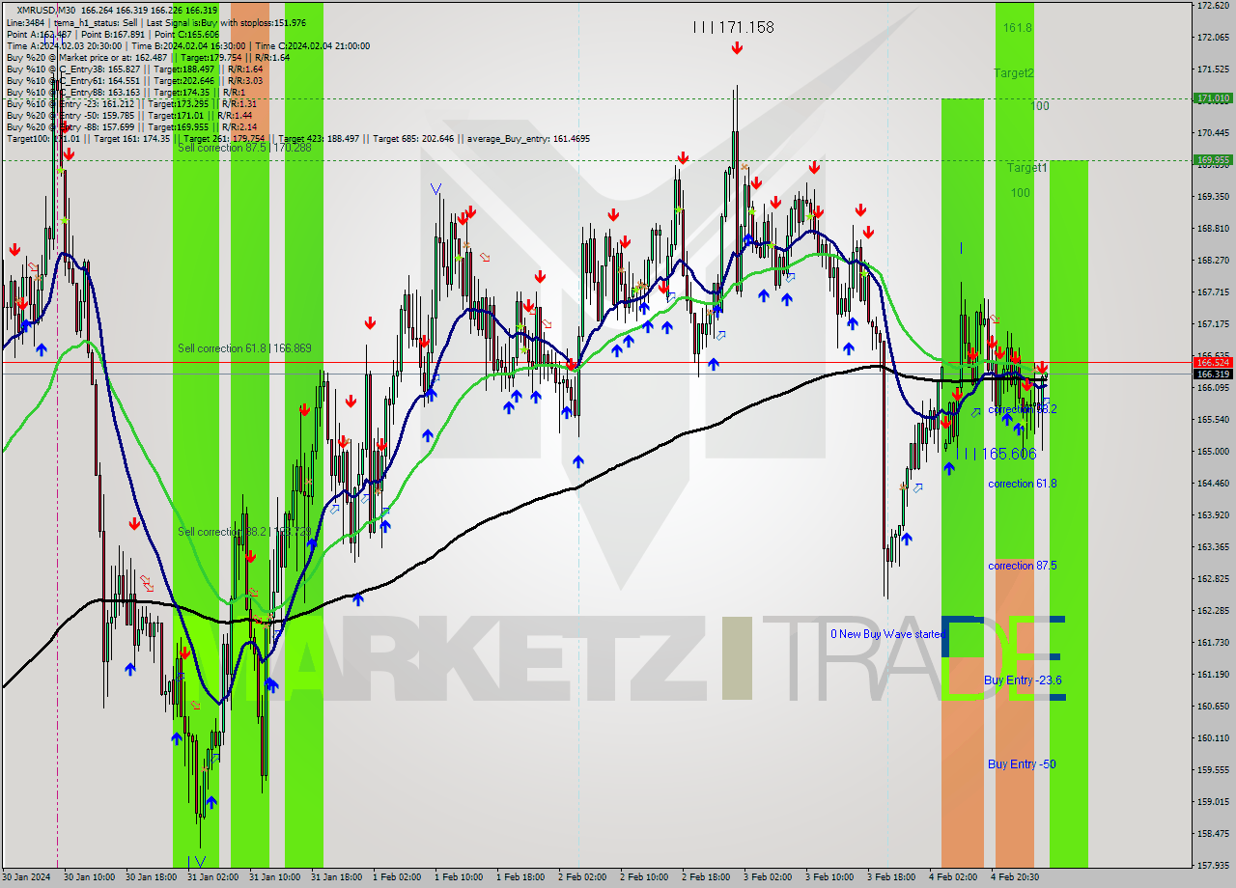This screenshot has height=888, width=1236.
Task: Click 'Sell correction 61.8 | 166.869' label
Action: (244, 347)
